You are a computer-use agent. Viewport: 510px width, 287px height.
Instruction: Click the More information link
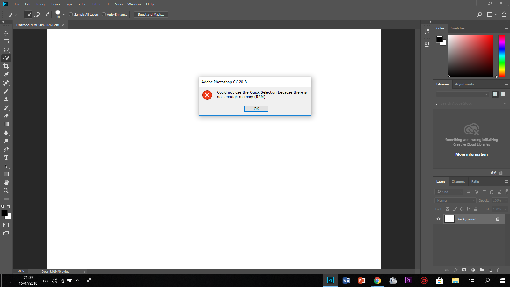click(x=471, y=154)
